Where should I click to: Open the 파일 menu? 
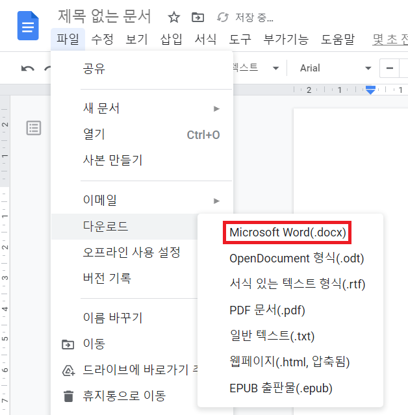point(68,39)
